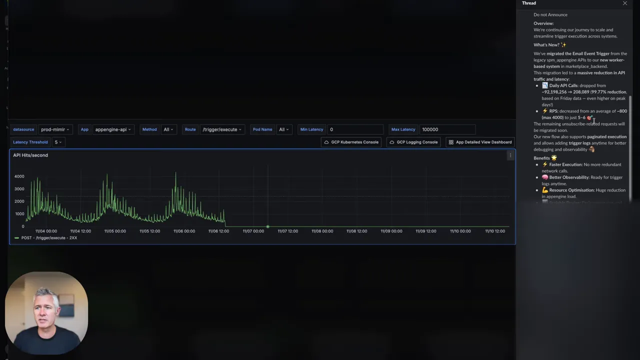
Task: Open the prod-mimir datasource dropdown
Action: (54, 129)
